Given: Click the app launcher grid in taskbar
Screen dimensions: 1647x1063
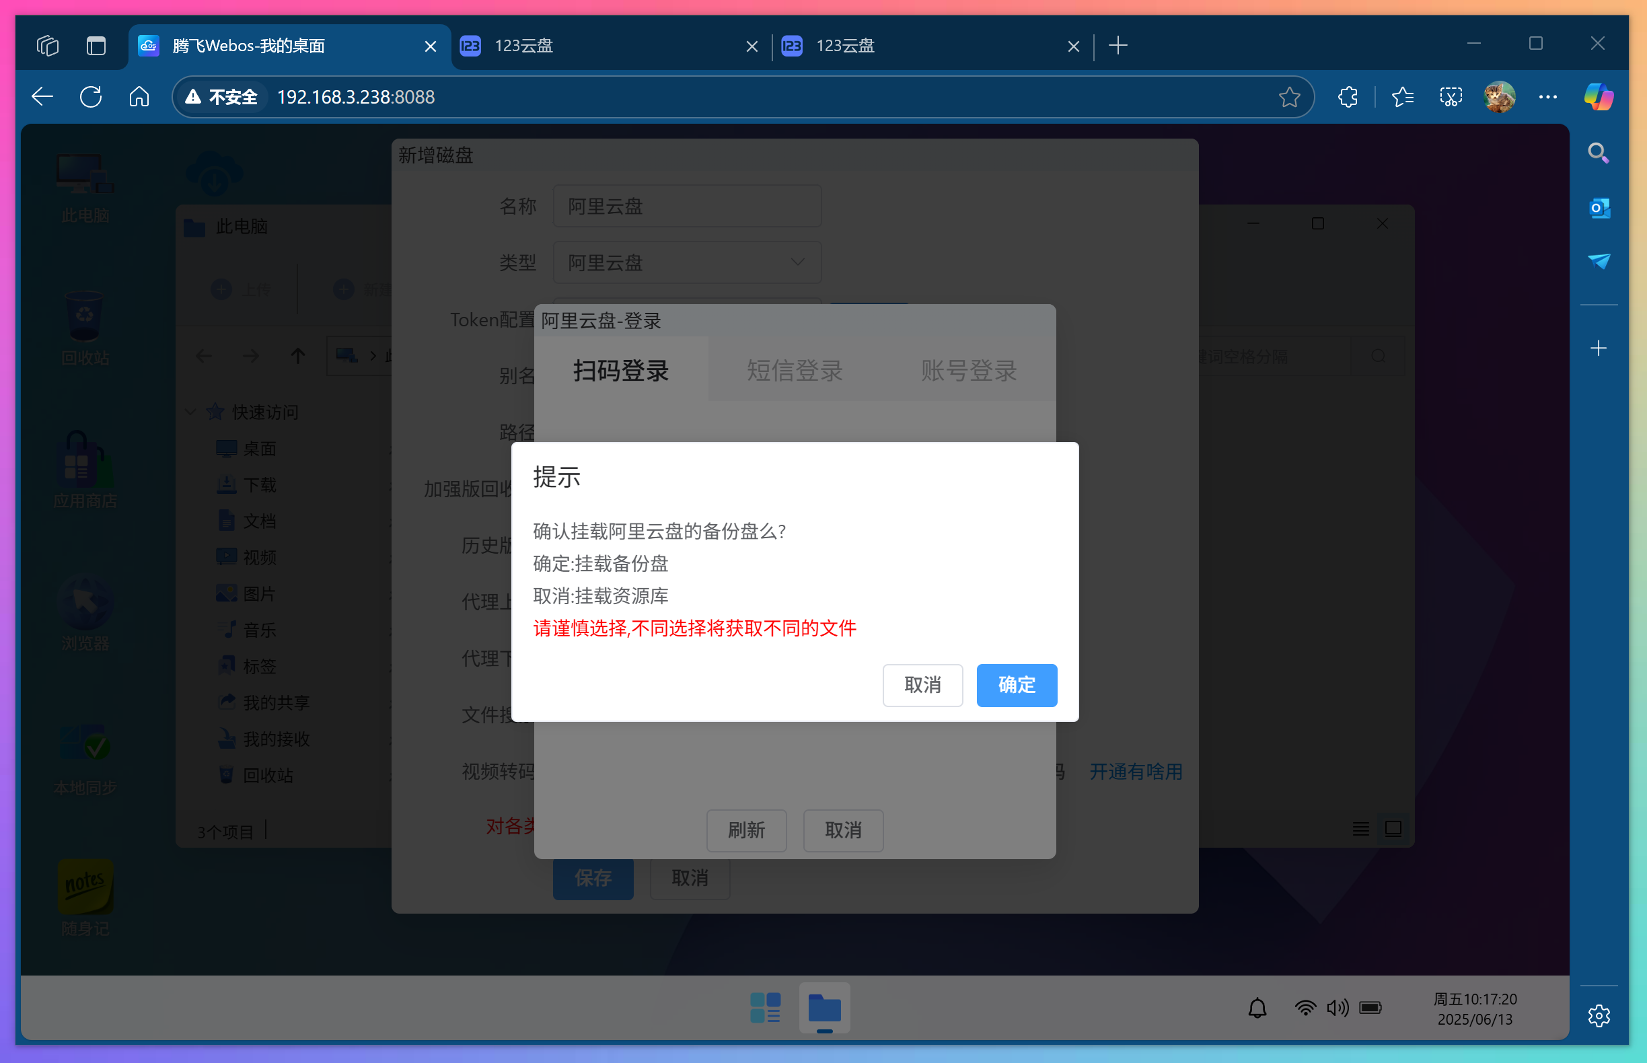Looking at the screenshot, I should (x=765, y=1009).
